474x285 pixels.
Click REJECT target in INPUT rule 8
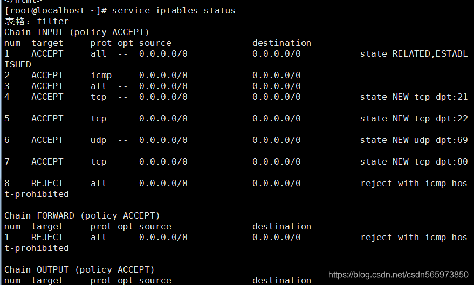click(47, 184)
